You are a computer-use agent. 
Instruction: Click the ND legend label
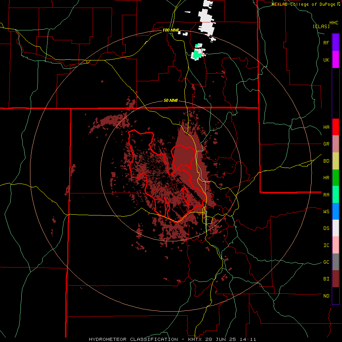[326, 296]
